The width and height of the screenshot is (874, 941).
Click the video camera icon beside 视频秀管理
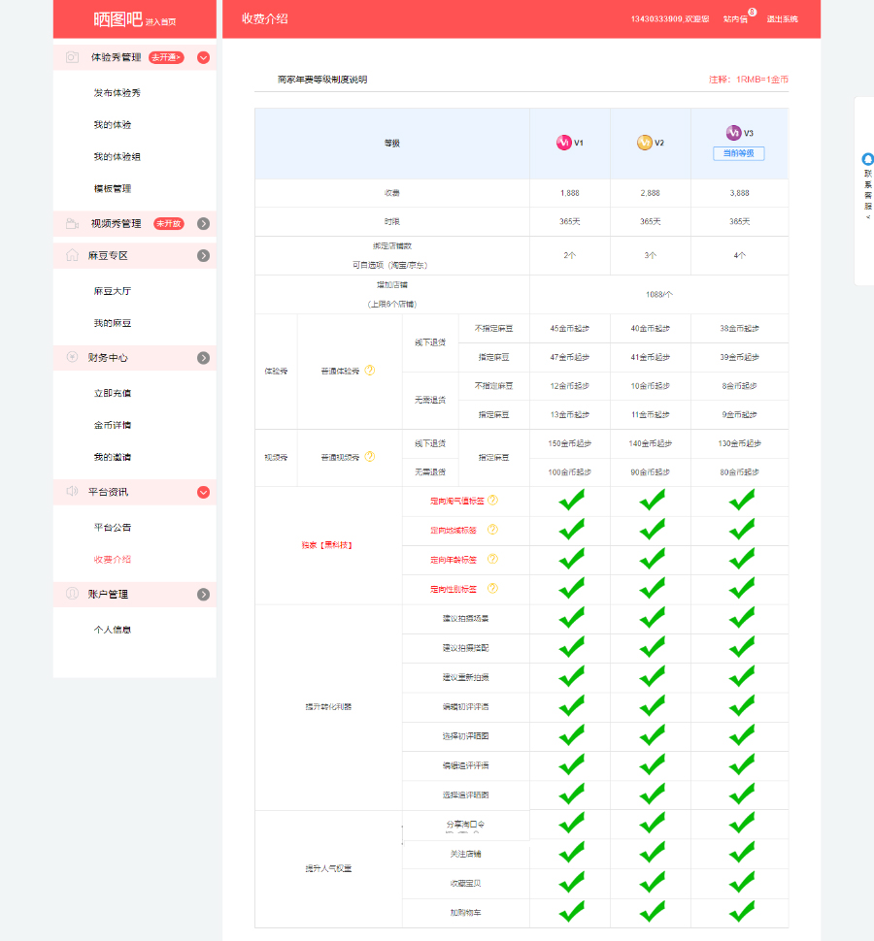(x=72, y=224)
